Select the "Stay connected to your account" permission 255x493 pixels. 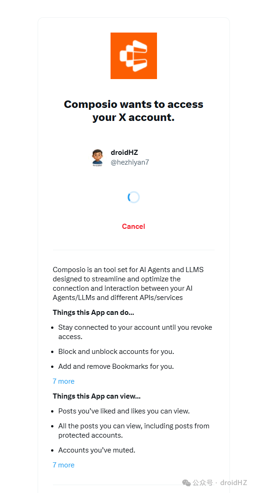[x=135, y=332]
